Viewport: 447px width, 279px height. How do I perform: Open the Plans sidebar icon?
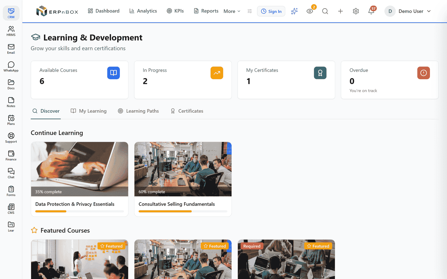coord(11,120)
